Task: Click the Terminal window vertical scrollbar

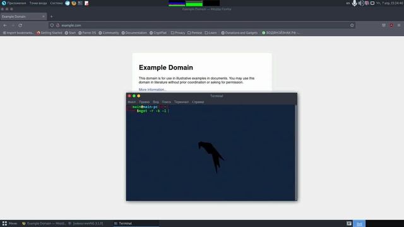Action: [x=296, y=153]
